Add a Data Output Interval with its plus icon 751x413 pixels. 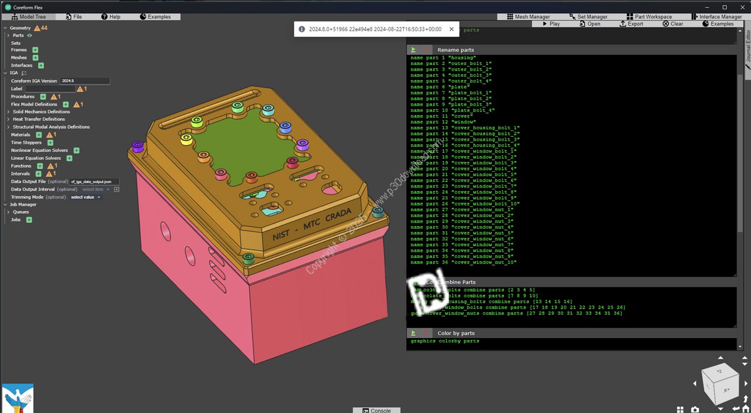coord(116,189)
